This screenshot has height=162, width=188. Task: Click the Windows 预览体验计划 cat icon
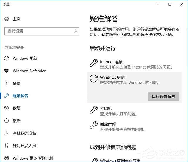[6, 158]
